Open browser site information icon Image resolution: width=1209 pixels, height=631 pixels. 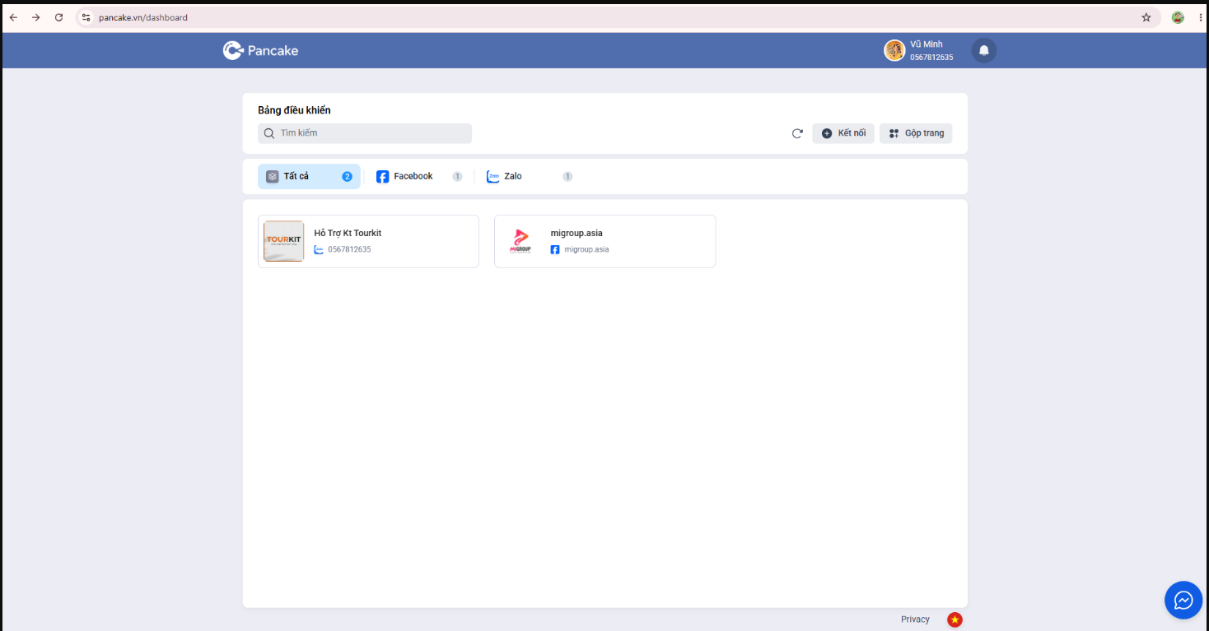86,17
